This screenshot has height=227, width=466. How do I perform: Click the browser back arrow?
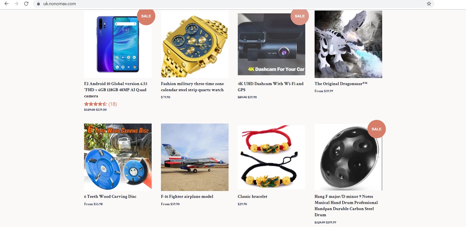coord(6,4)
